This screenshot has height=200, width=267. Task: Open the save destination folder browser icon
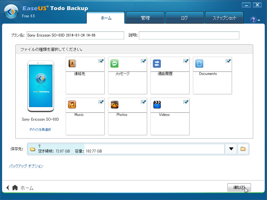243,149
